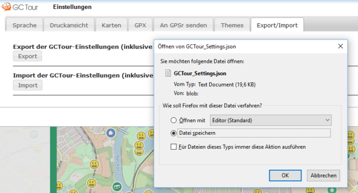Image resolution: width=358 pixels, height=193 pixels.
Task: Open the An GPSr senden tab
Action: click(x=183, y=25)
